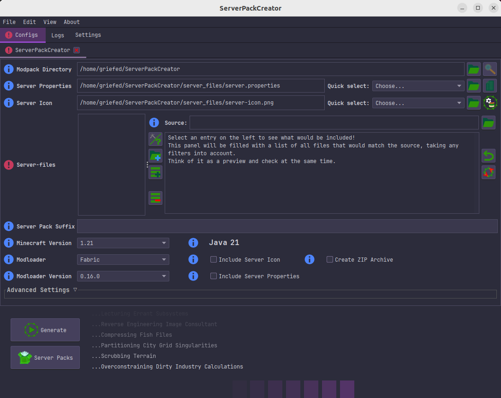Click into the Server Pack Suffix field

click(287, 226)
